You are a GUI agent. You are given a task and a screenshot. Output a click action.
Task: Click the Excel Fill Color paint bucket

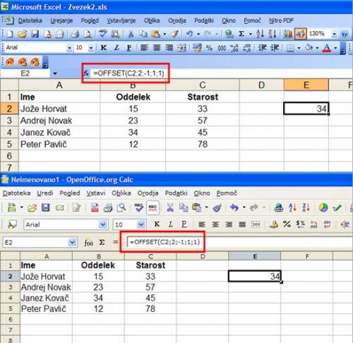pos(309,48)
